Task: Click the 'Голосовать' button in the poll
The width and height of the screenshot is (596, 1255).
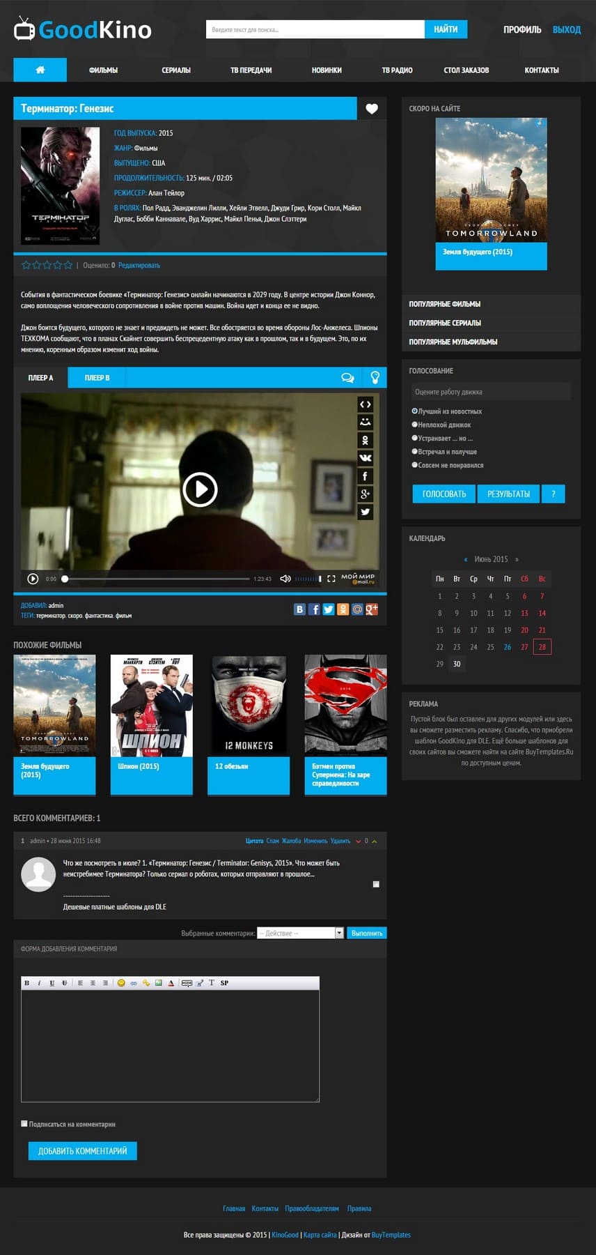Action: pos(444,494)
